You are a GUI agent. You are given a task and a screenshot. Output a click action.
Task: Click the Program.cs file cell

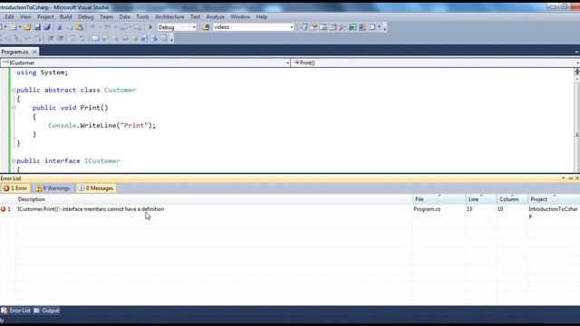pyautogui.click(x=427, y=209)
